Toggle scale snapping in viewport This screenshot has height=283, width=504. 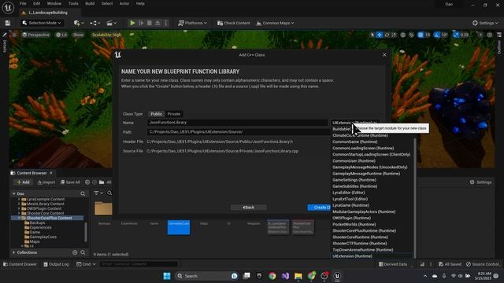[x=456, y=35]
